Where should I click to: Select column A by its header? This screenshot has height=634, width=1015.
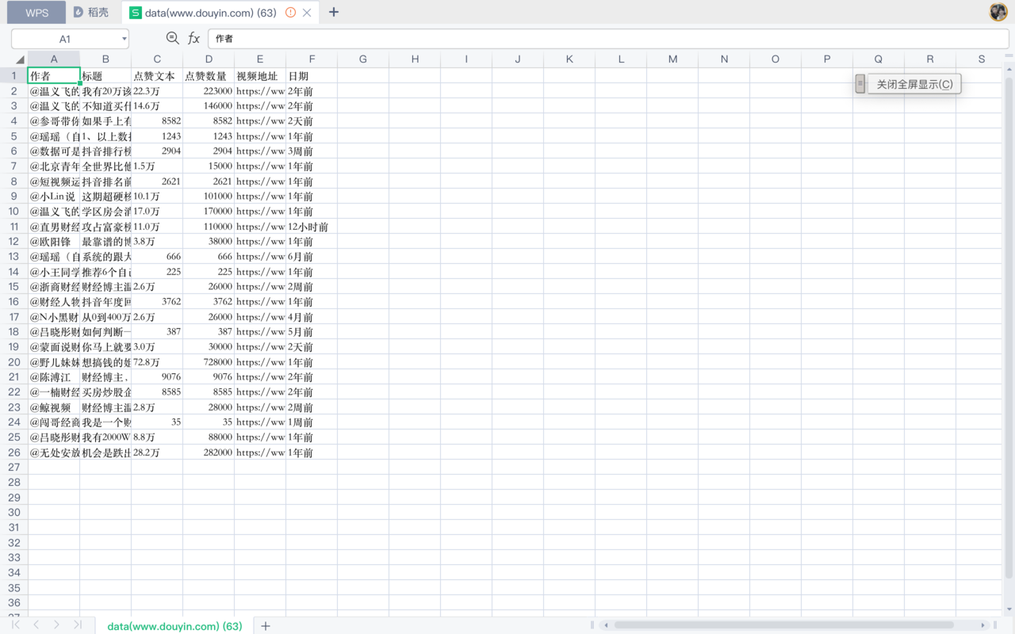pos(54,59)
